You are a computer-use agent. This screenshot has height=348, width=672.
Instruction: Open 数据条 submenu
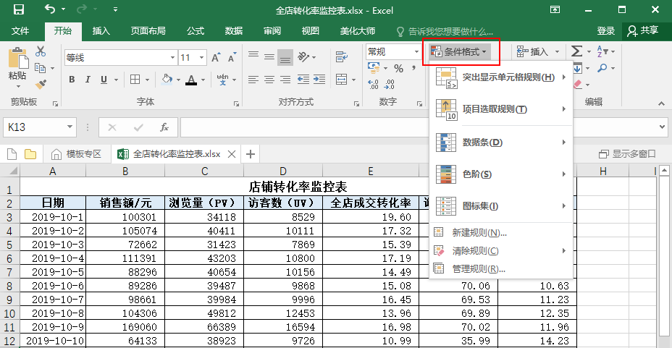[x=501, y=142]
